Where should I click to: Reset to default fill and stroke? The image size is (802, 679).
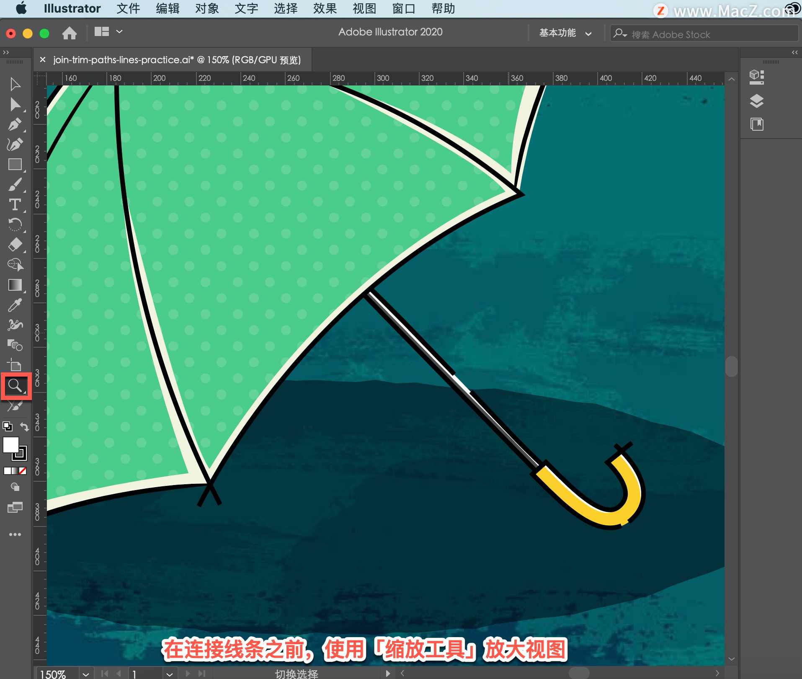(8, 426)
